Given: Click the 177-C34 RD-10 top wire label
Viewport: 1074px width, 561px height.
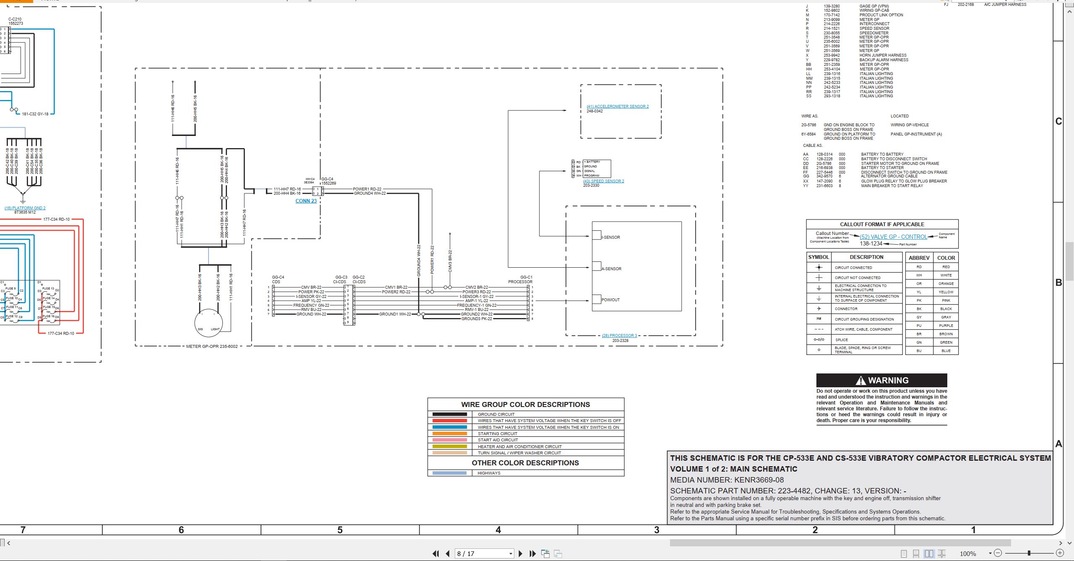Looking at the screenshot, I should pos(56,219).
